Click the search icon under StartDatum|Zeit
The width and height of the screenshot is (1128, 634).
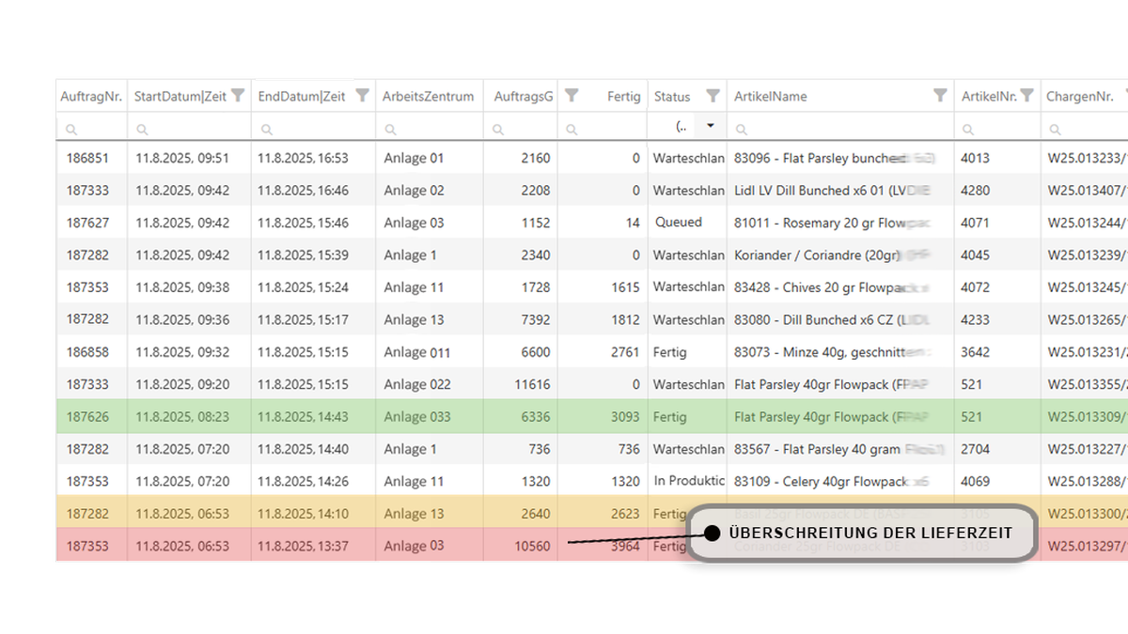[x=143, y=129]
